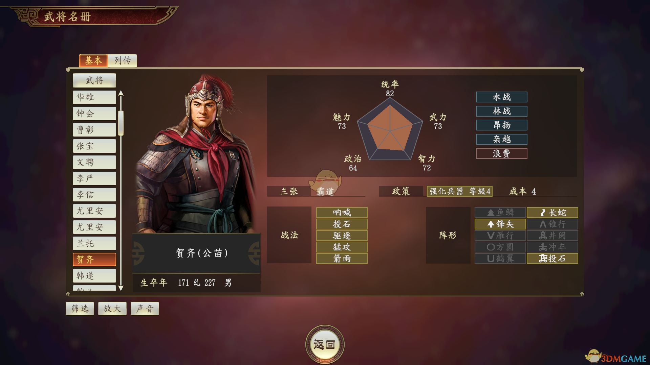This screenshot has width=650, height=365.
Task: Click the list scroll-up arrow
Action: point(121,93)
